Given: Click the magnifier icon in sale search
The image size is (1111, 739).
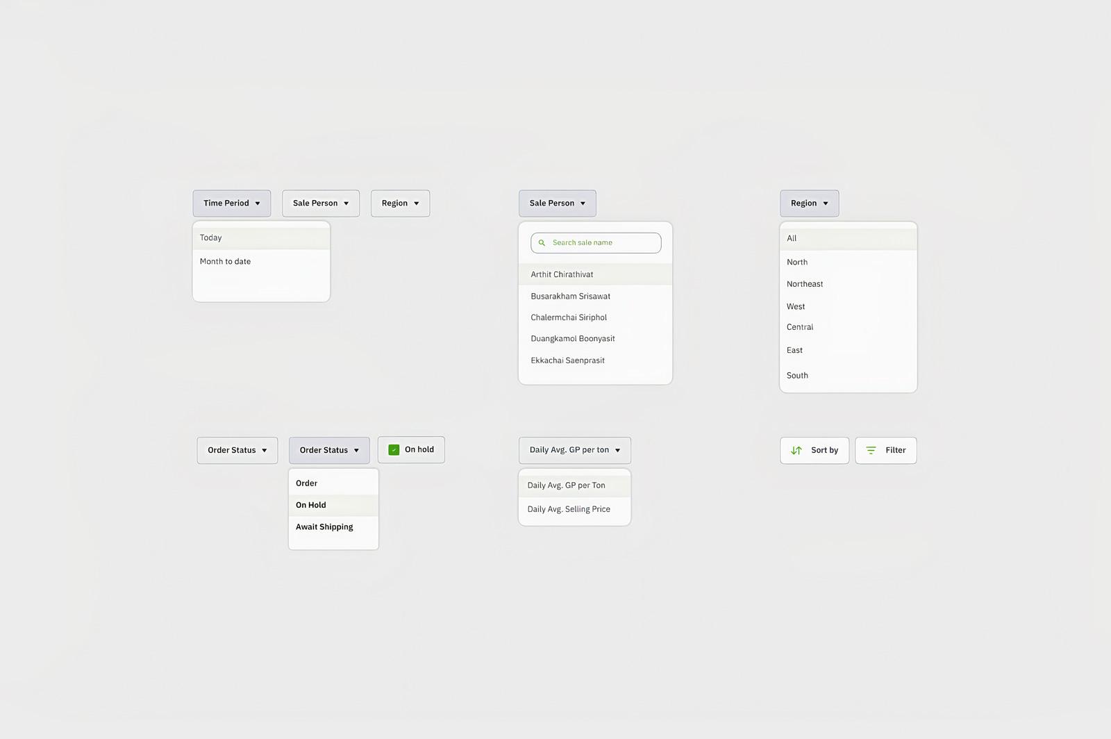Looking at the screenshot, I should 542,243.
